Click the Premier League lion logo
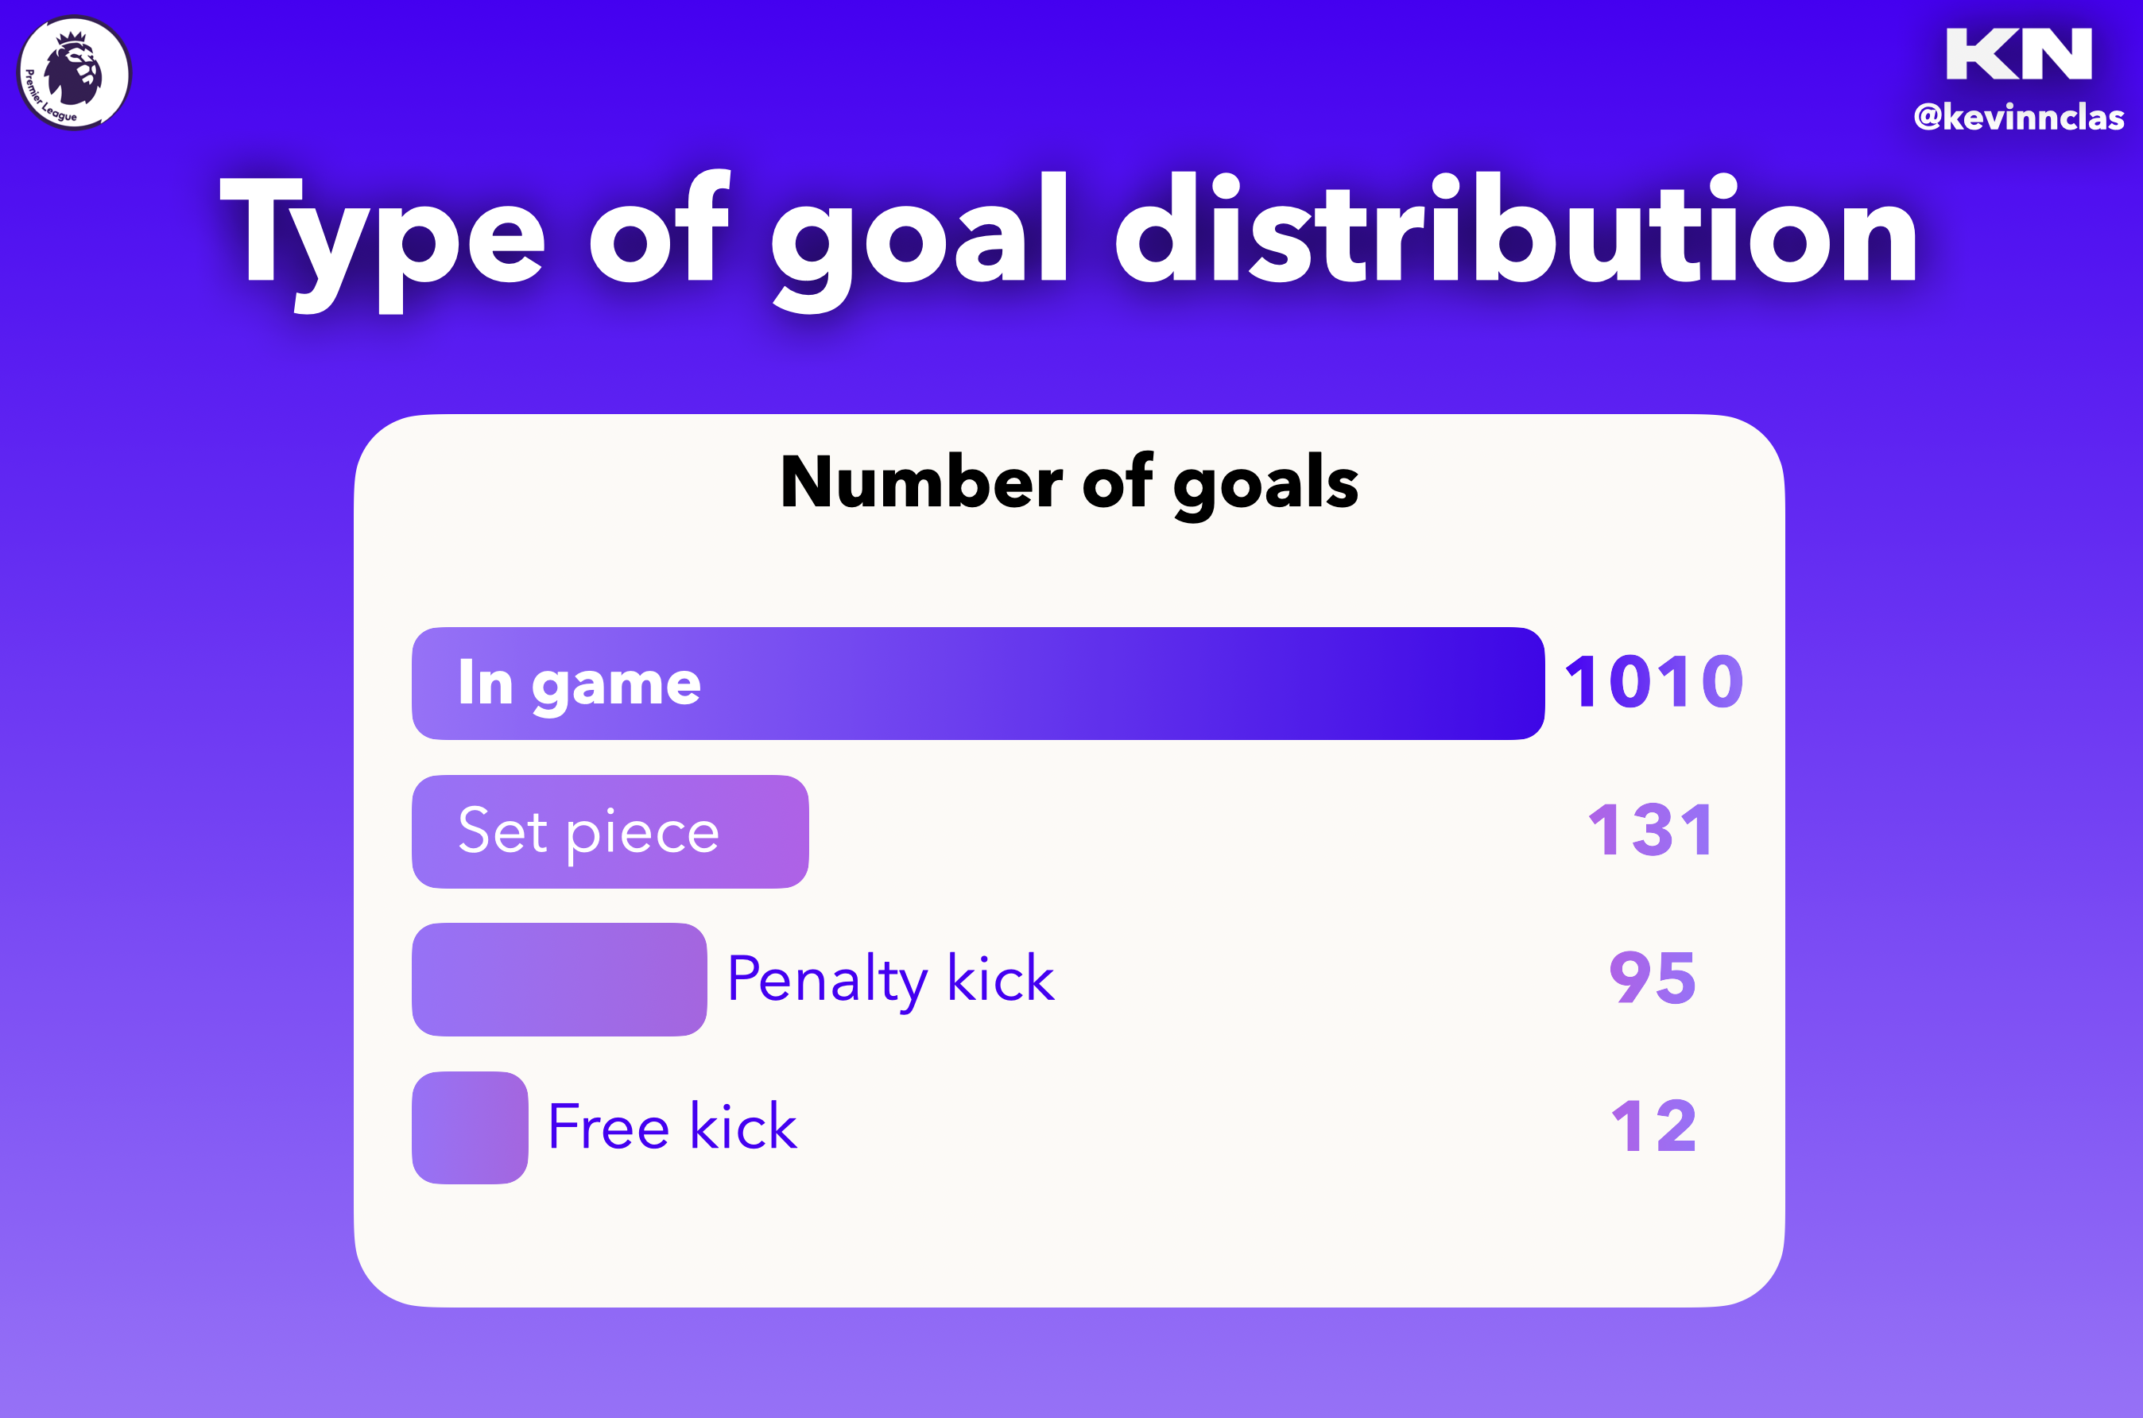2143x1418 pixels. (x=74, y=73)
